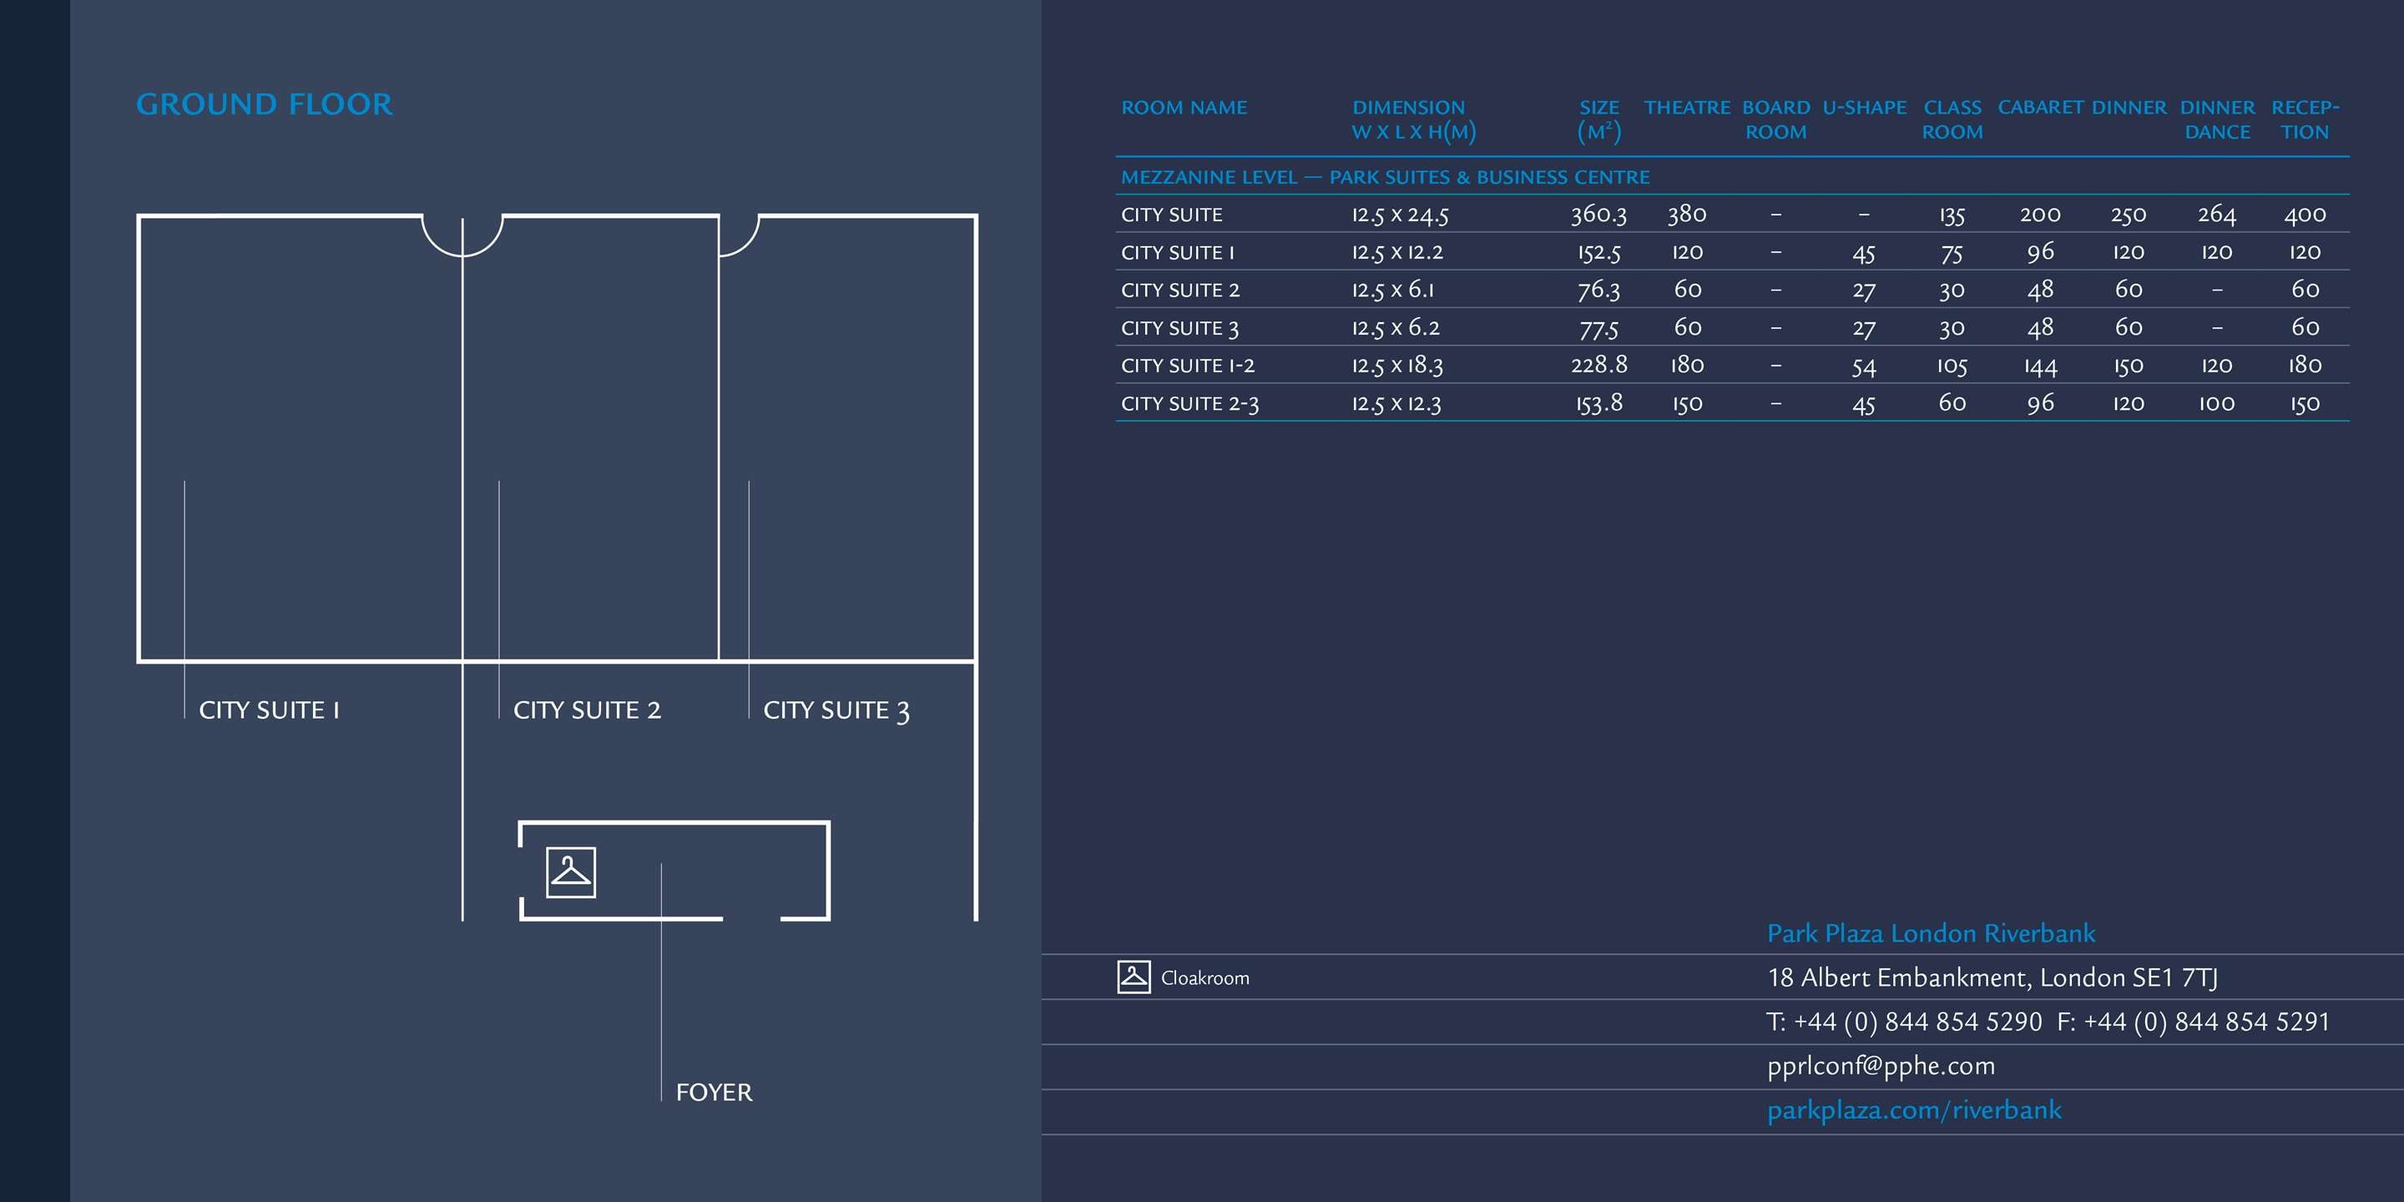Screen dimensions: 2404x1202
Task: Click the Ground Floor heading
Action: point(264,104)
